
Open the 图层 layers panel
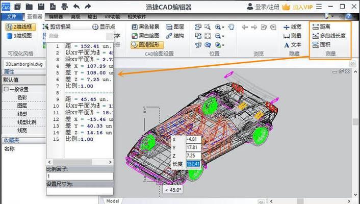point(175,27)
